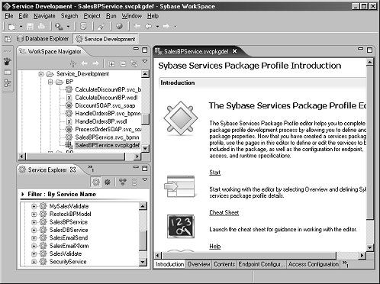Image resolution: width=380 pixels, height=284 pixels.
Task: Collapse the BP folder in navigator tree
Action: (50, 82)
